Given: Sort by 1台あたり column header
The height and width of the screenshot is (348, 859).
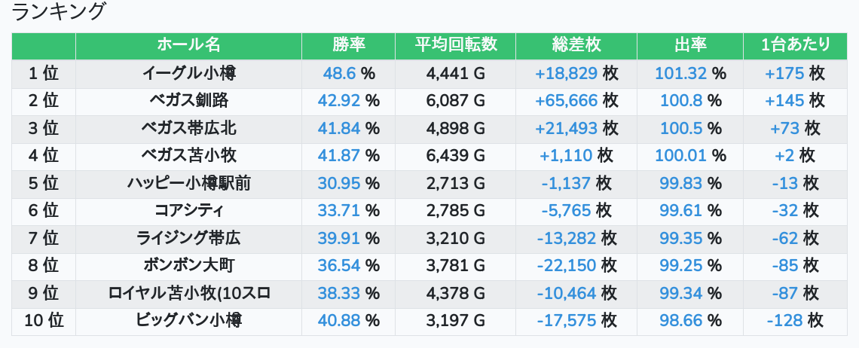Looking at the screenshot, I should 795,45.
